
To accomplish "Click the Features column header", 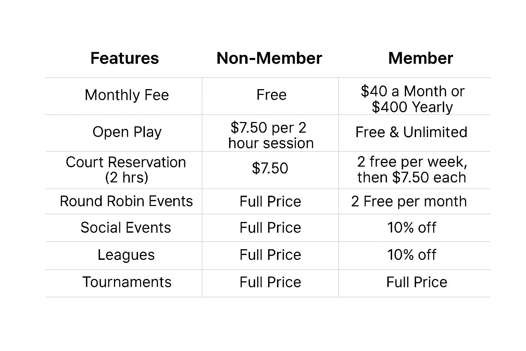I will click(125, 58).
